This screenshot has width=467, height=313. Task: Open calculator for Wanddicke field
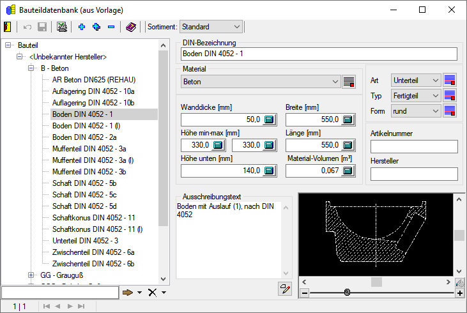tap(268, 119)
